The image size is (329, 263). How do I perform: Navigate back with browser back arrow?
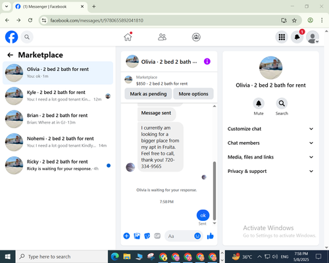coord(7,20)
